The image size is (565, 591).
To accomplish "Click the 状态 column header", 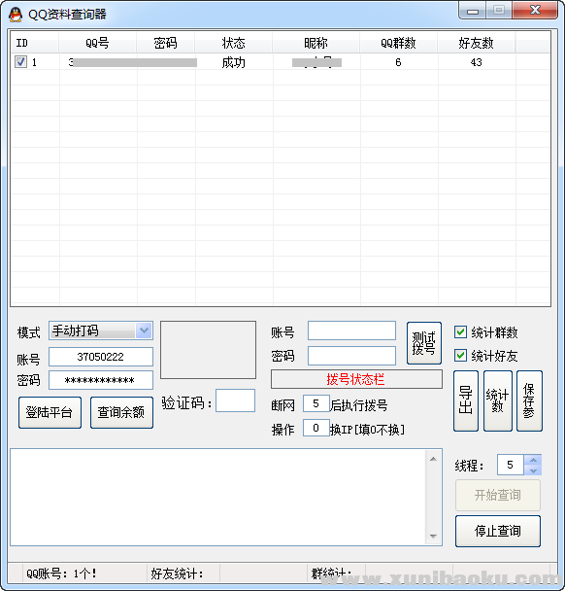I will click(233, 43).
